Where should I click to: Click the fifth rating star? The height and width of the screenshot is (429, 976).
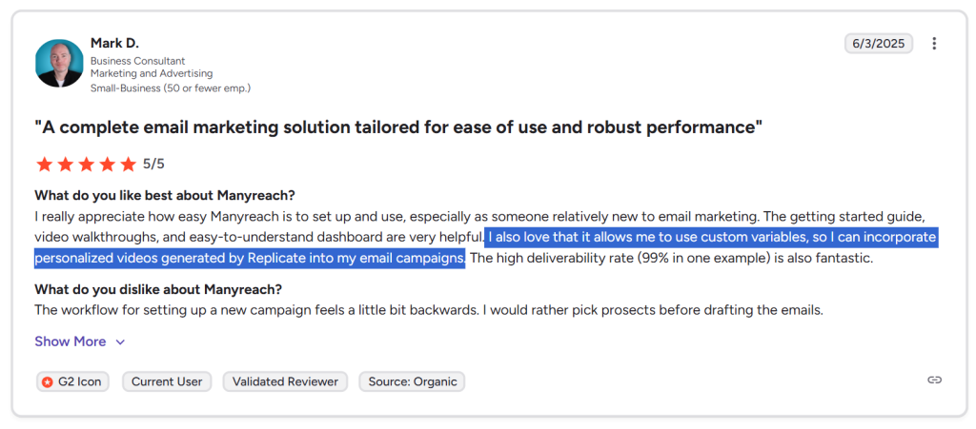[128, 165]
